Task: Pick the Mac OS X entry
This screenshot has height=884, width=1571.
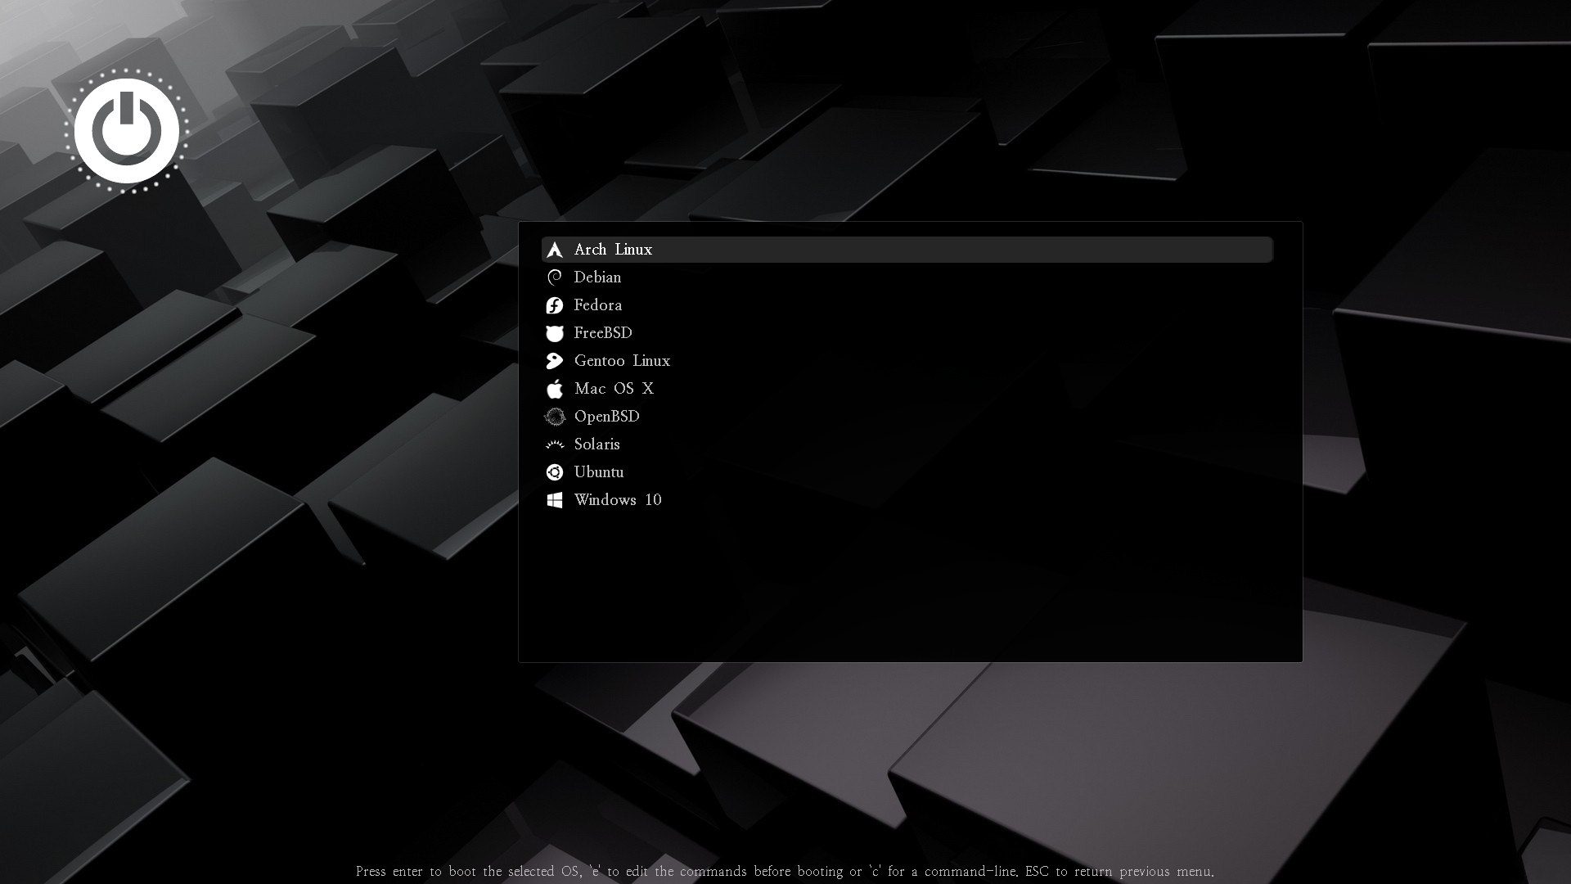Action: pyautogui.click(x=907, y=389)
